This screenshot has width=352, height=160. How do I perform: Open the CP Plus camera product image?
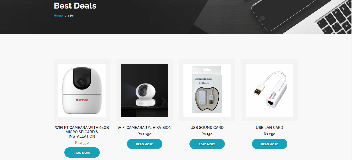(x=82, y=90)
